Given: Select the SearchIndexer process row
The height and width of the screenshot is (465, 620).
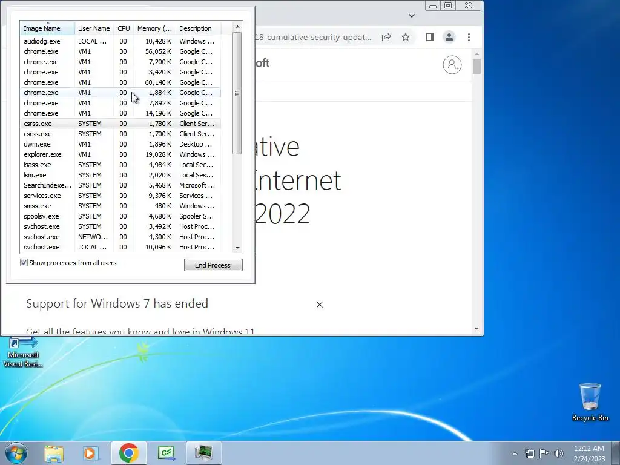Looking at the screenshot, I should click(120, 185).
